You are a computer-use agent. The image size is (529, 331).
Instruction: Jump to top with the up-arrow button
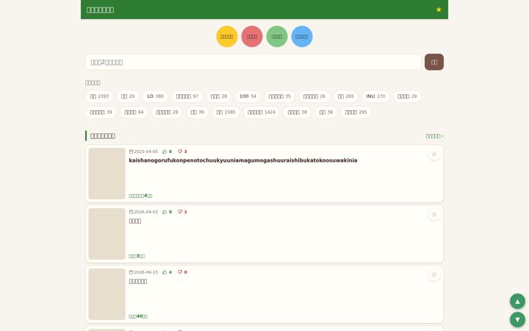tap(517, 302)
